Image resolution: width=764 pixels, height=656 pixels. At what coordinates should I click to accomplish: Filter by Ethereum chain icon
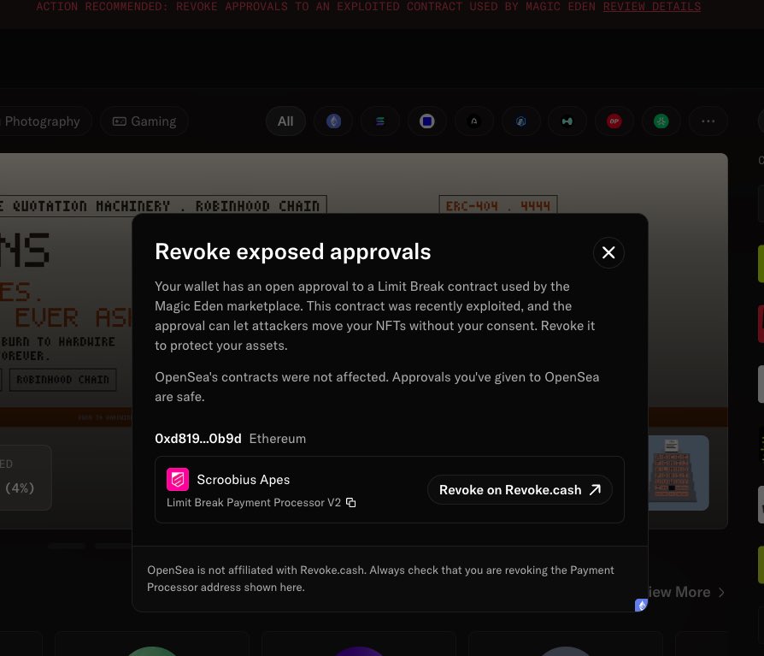pos(334,121)
